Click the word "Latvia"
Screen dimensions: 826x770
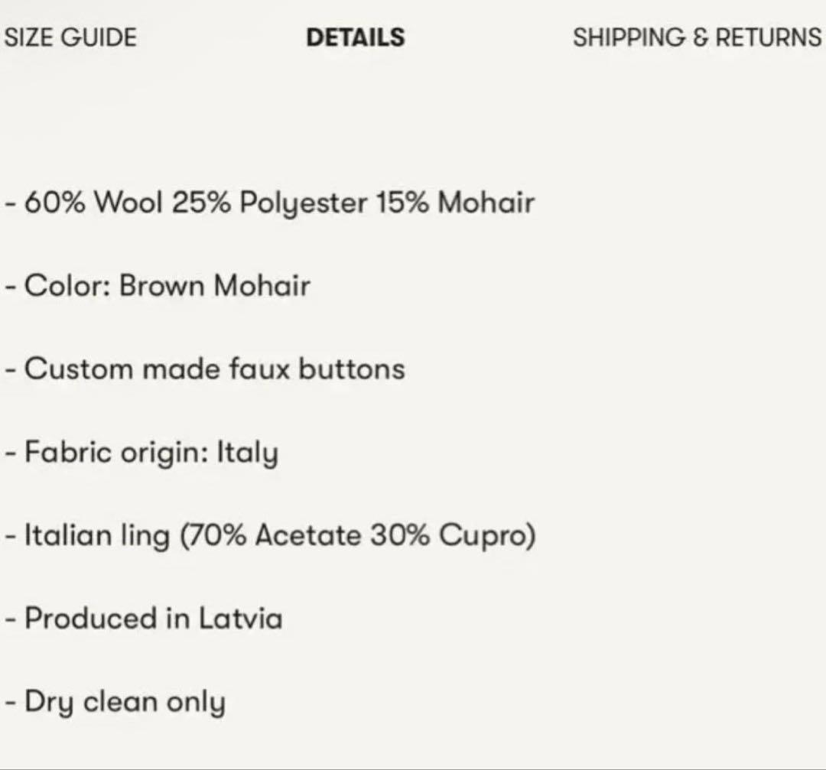[240, 618]
